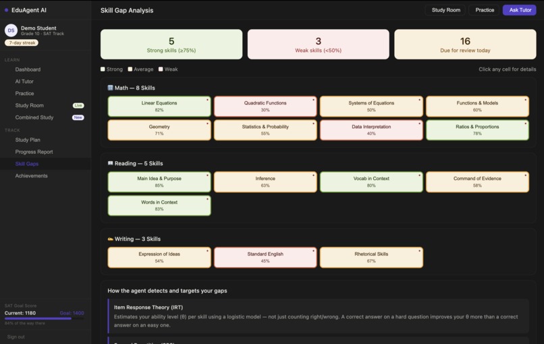Click the SAT goal score progress bar

point(44,318)
